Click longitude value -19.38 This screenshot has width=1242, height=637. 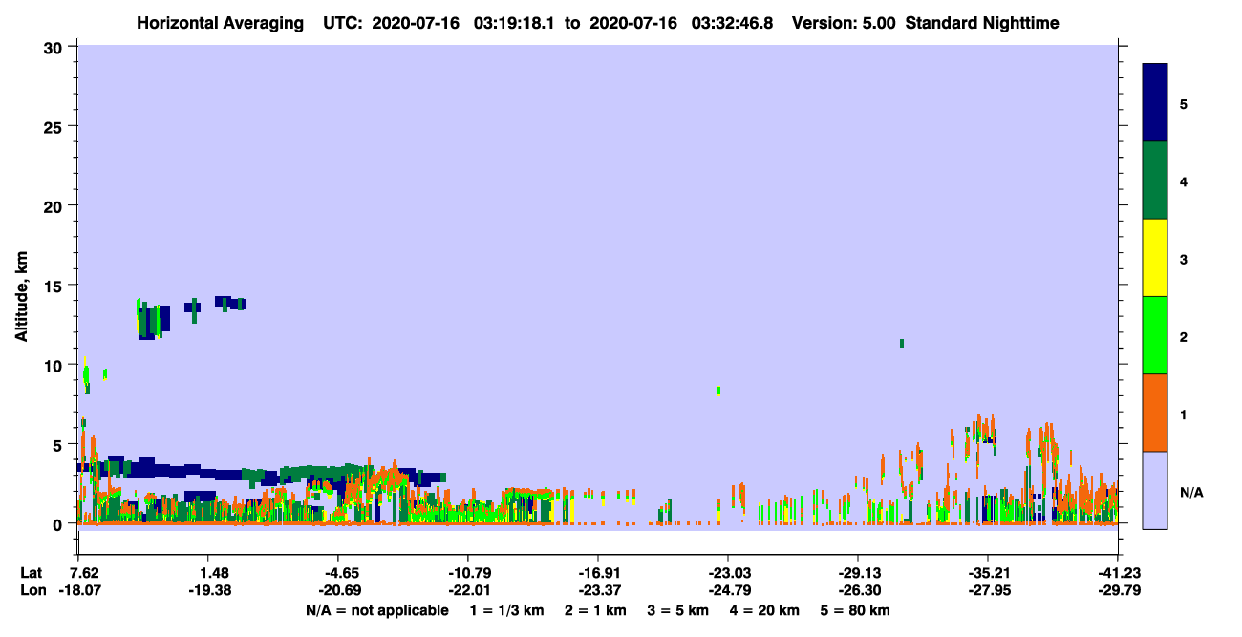pyautogui.click(x=209, y=591)
